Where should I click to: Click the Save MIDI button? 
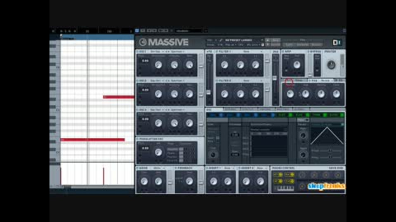tap(336, 168)
